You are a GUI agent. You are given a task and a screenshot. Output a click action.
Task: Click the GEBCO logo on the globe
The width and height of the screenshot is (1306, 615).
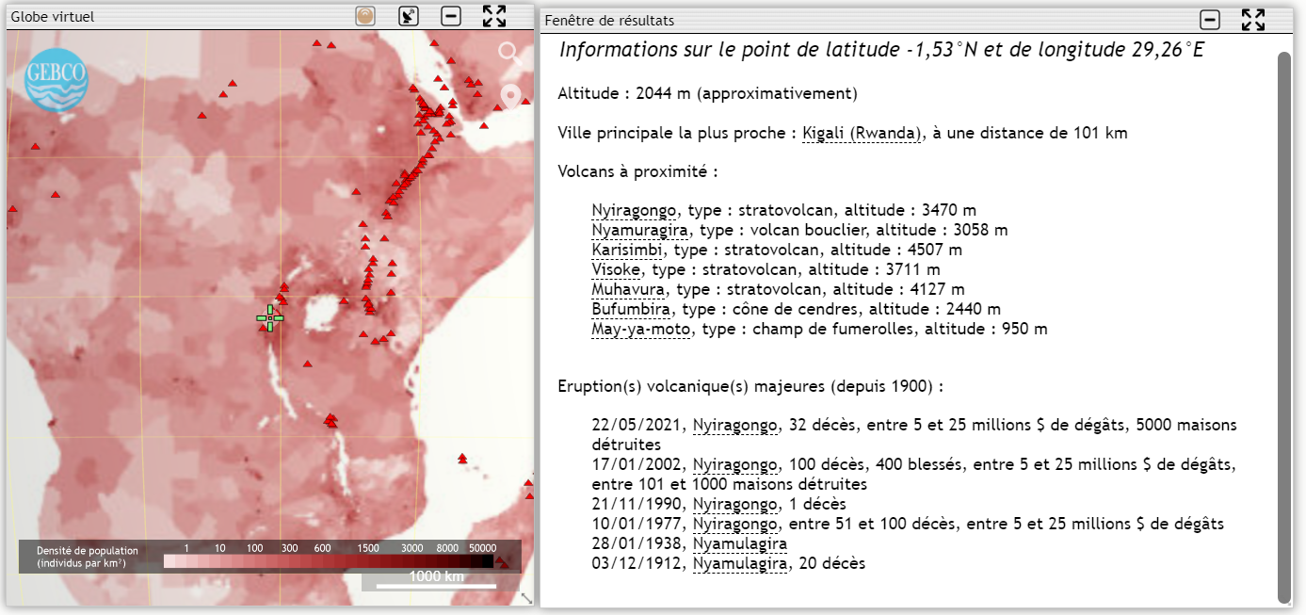click(56, 82)
